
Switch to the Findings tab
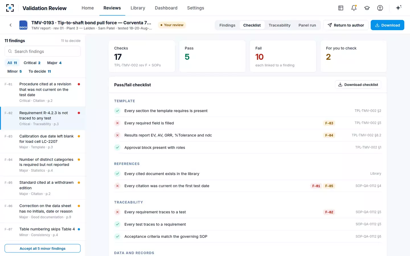pos(227,25)
